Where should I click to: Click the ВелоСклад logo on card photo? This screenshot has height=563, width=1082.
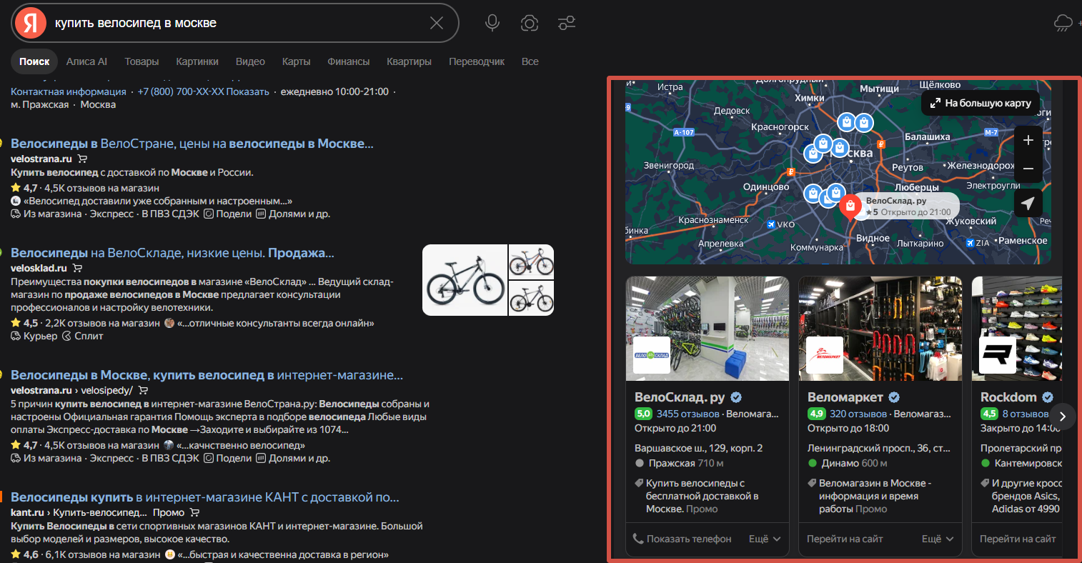tap(652, 355)
